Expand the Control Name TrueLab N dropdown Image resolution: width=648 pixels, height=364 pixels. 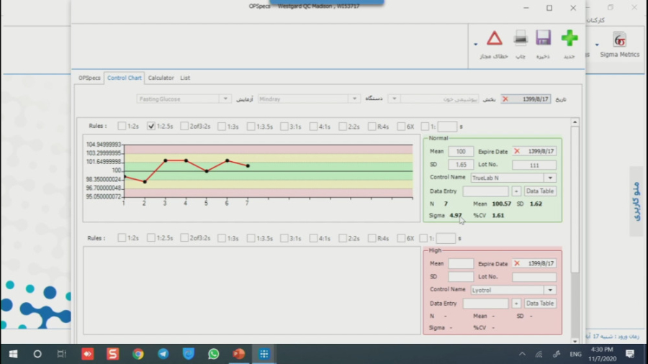click(550, 178)
